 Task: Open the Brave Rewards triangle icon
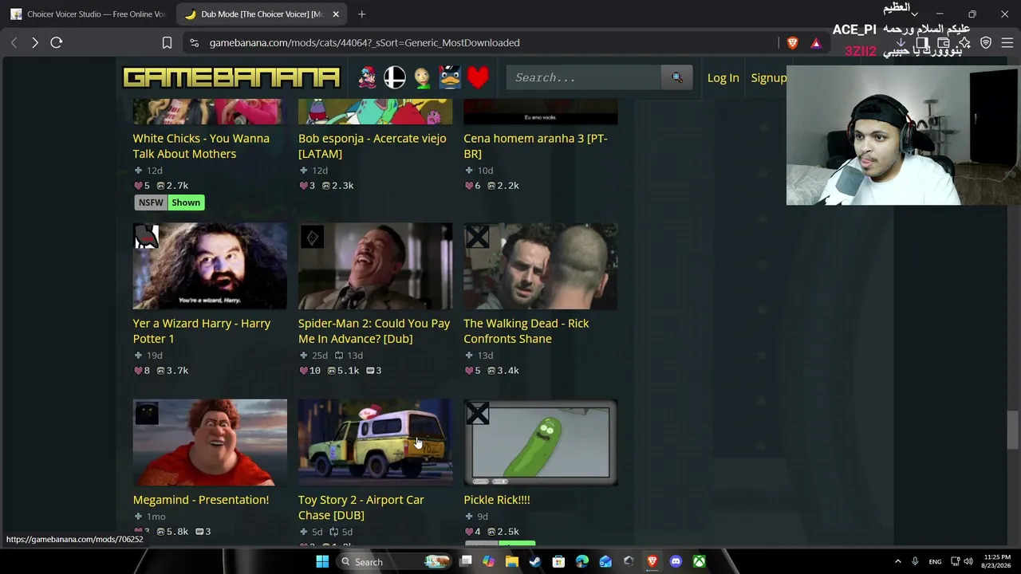point(815,42)
